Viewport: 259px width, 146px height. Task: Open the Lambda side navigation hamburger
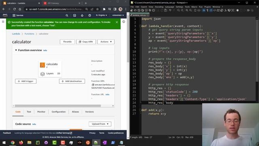[3, 21]
